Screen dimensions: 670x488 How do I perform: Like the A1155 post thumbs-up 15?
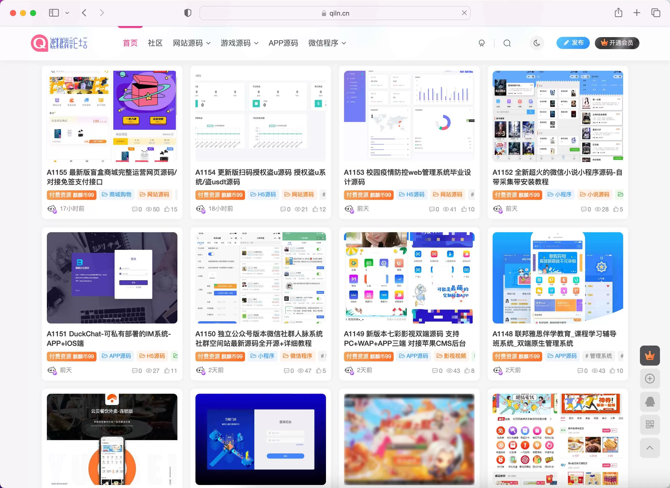click(170, 209)
